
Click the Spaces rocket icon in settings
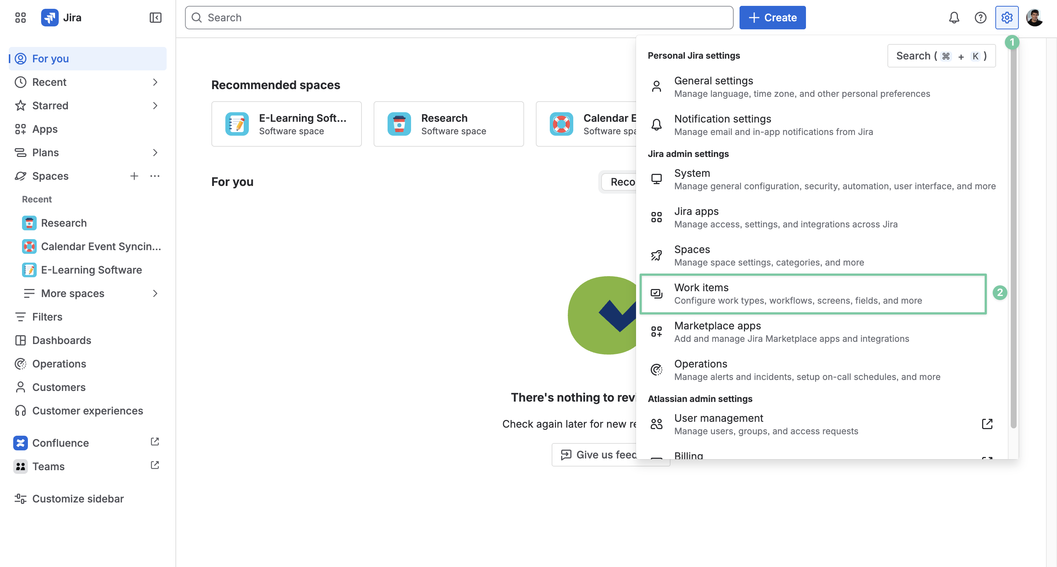click(656, 255)
